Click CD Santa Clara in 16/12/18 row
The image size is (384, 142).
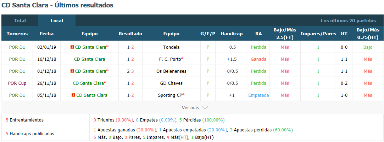pos(90,59)
